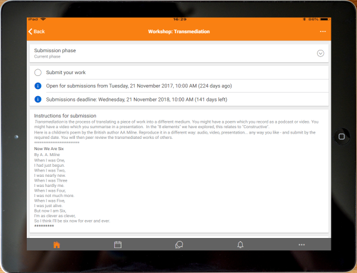Tap info icon beside Open for submissions
This screenshot has width=357, height=273.
pos(38,86)
